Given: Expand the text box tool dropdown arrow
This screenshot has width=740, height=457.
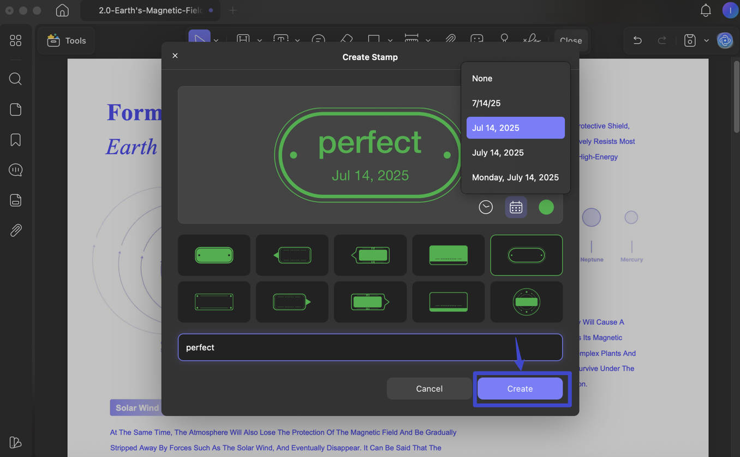Looking at the screenshot, I should (x=297, y=40).
